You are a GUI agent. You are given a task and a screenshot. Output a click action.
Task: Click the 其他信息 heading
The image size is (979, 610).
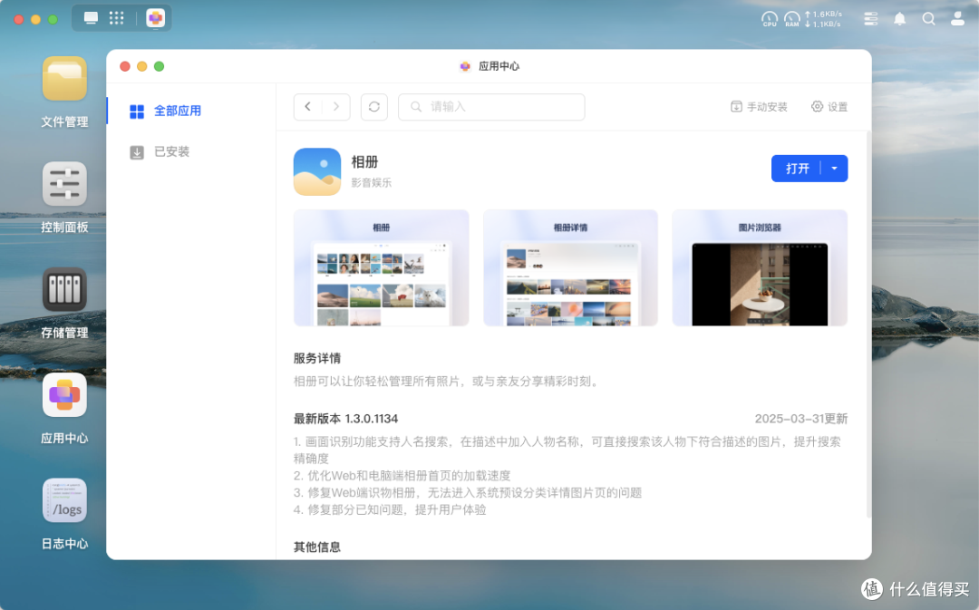[x=317, y=547]
